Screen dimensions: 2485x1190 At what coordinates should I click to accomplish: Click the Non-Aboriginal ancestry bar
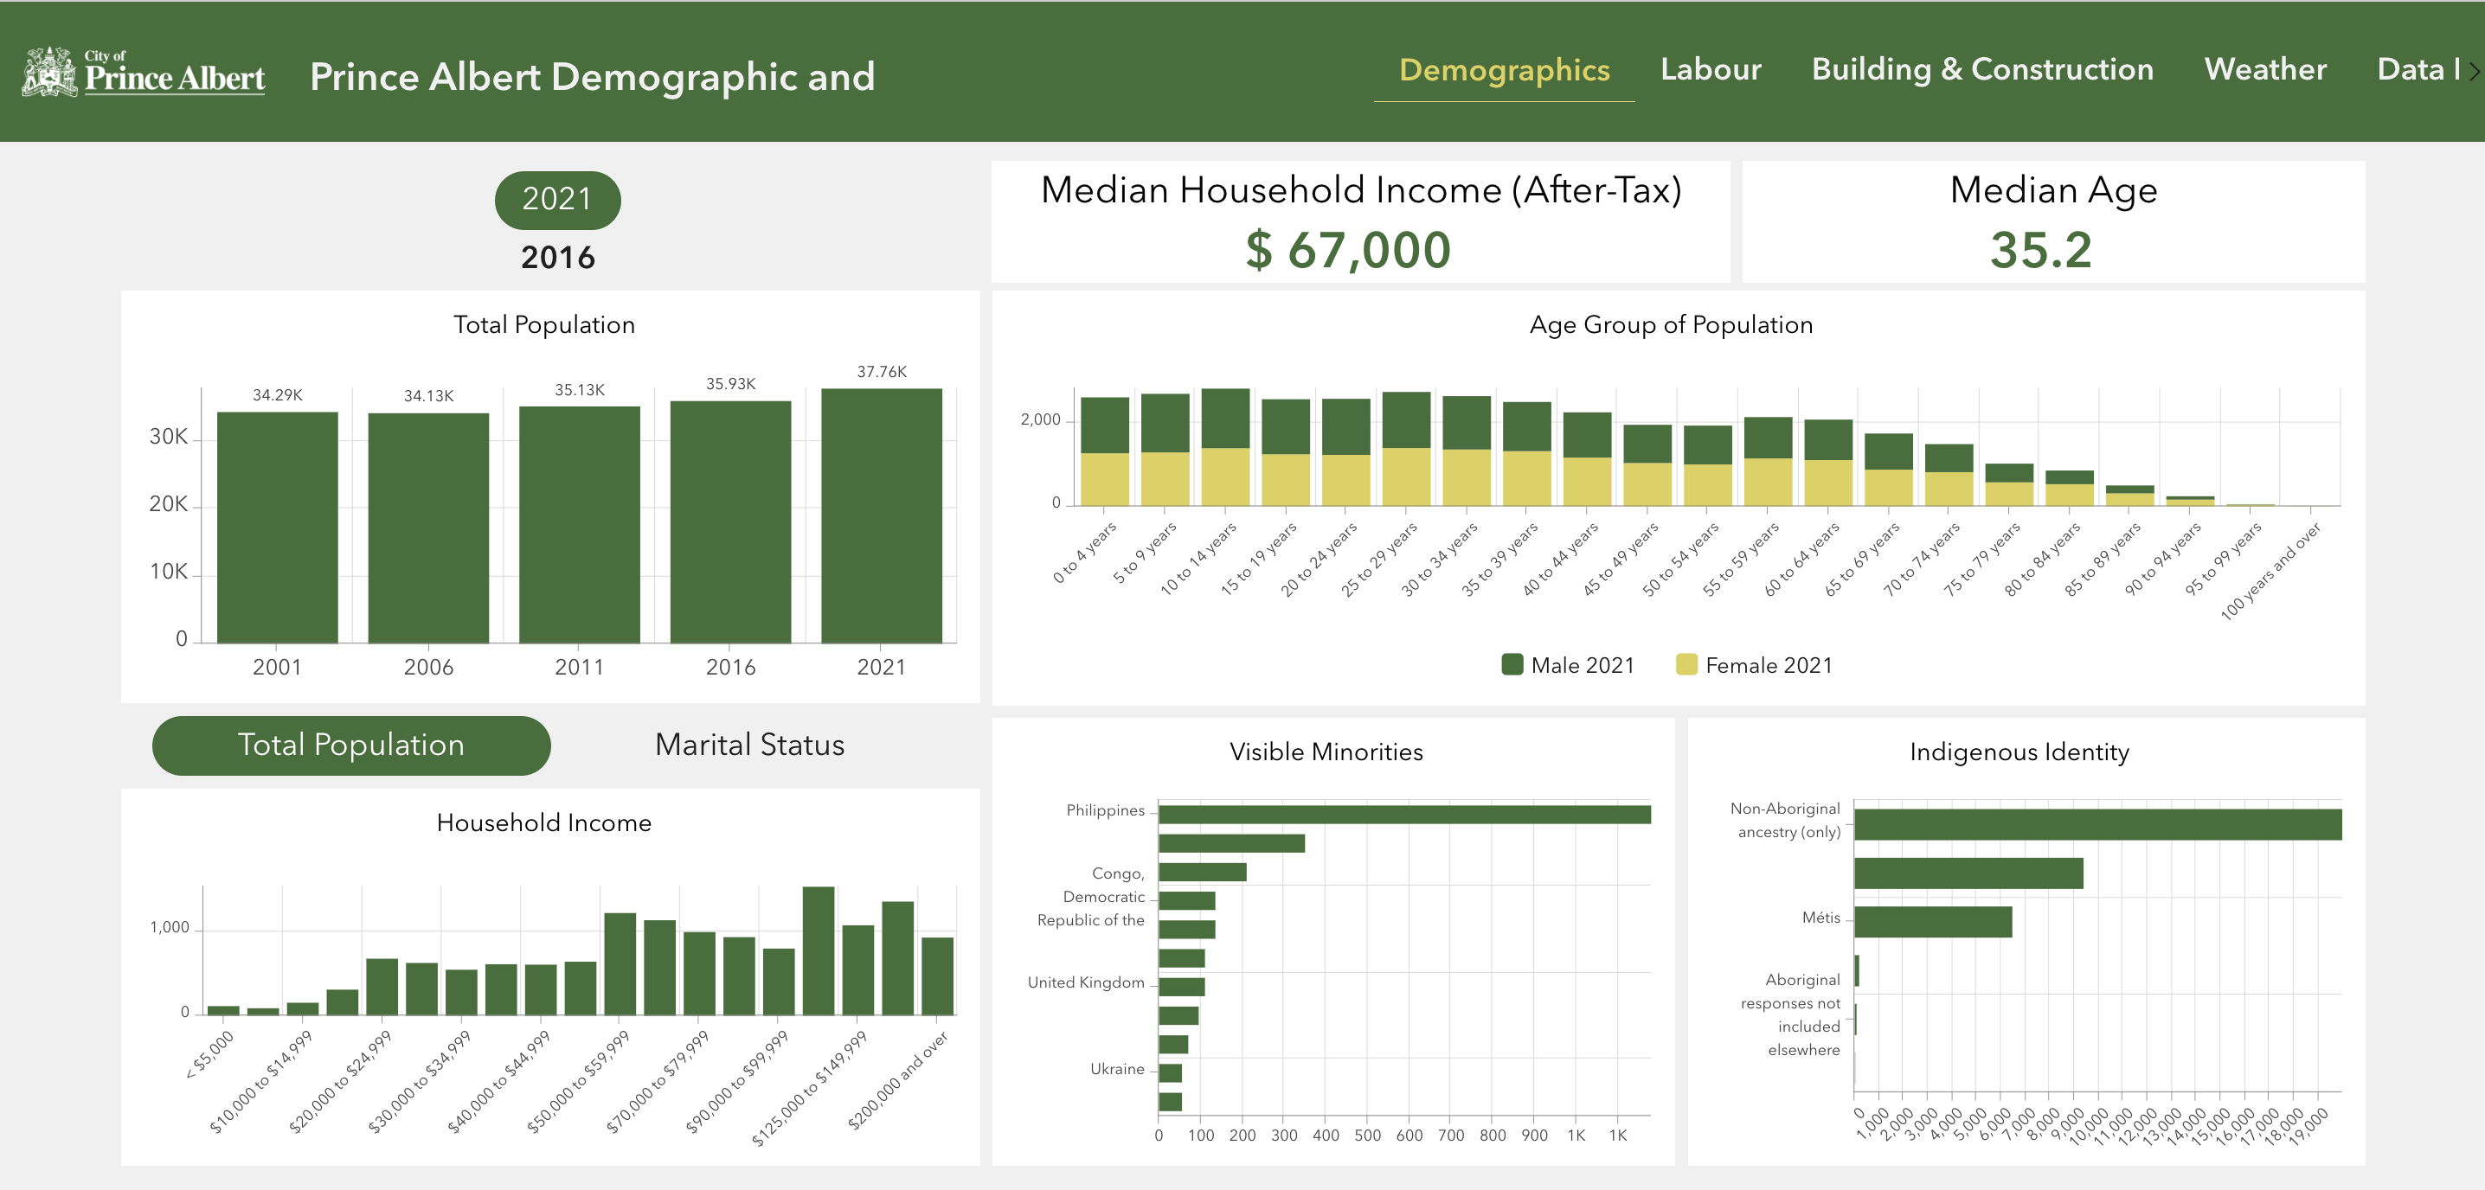coord(2097,824)
